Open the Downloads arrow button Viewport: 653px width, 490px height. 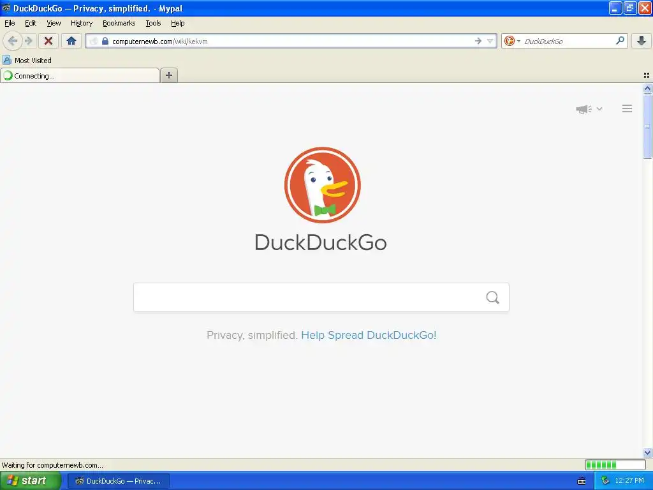[x=642, y=41]
